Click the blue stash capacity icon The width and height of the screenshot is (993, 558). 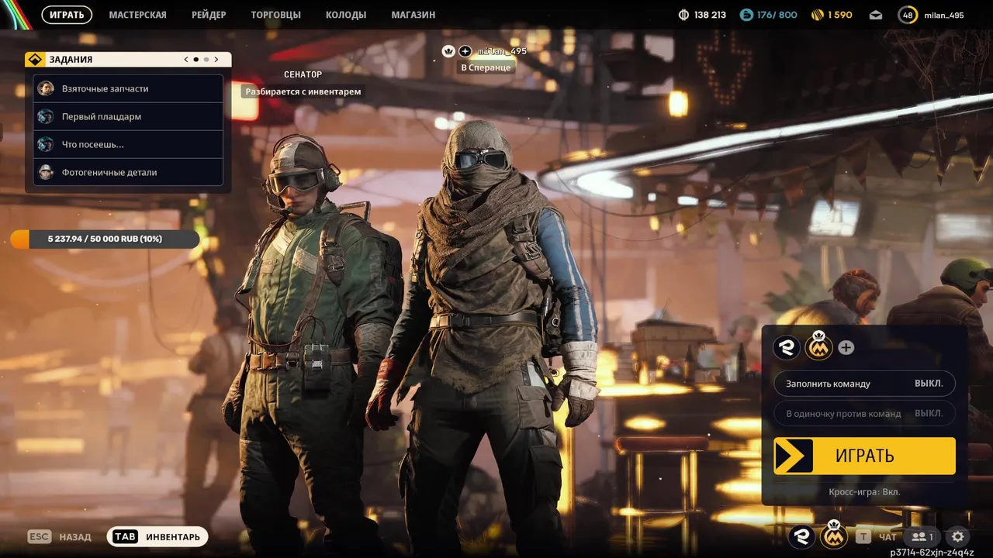click(x=746, y=15)
